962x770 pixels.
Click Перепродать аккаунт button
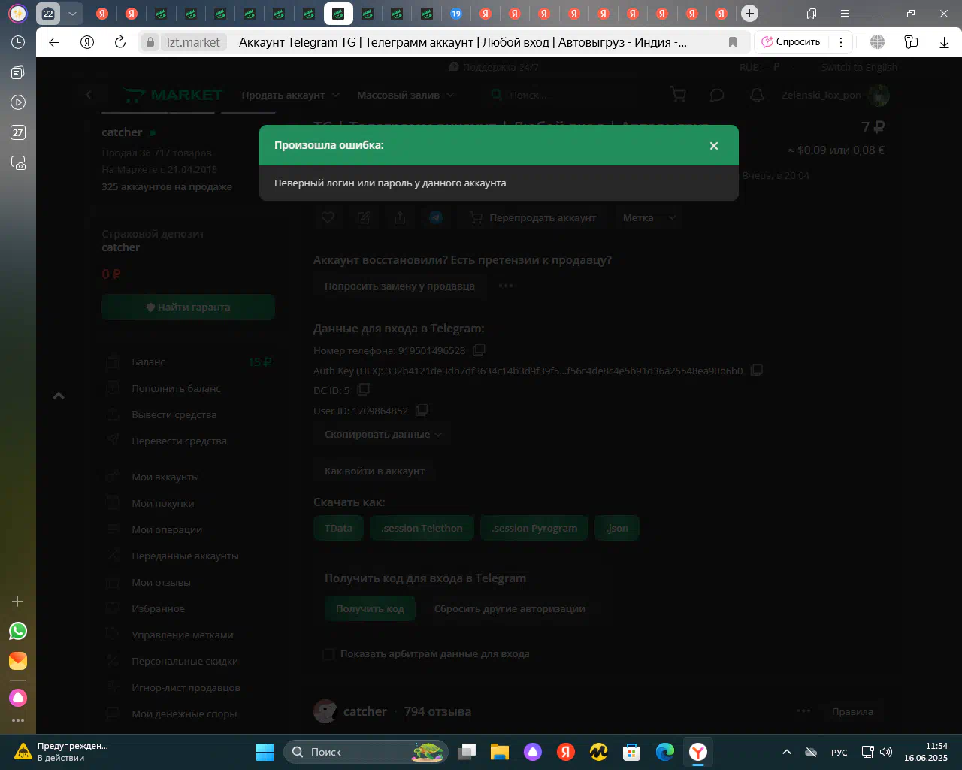(533, 217)
